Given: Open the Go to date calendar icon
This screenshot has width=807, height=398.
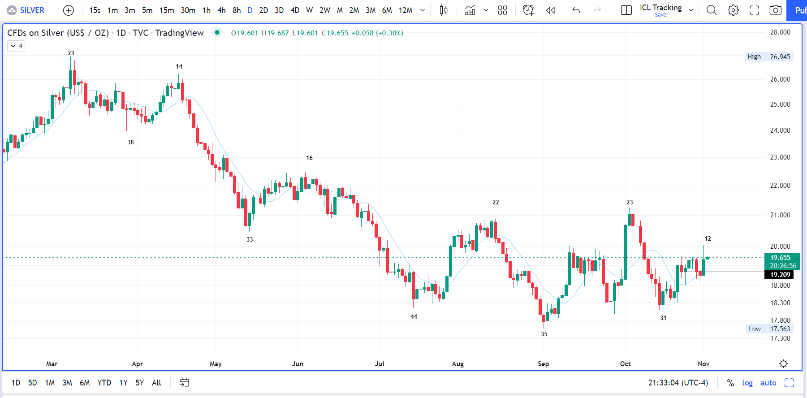Looking at the screenshot, I should 184,383.
